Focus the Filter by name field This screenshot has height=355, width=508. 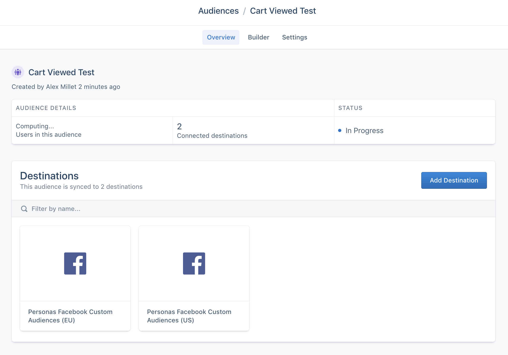pyautogui.click(x=253, y=209)
